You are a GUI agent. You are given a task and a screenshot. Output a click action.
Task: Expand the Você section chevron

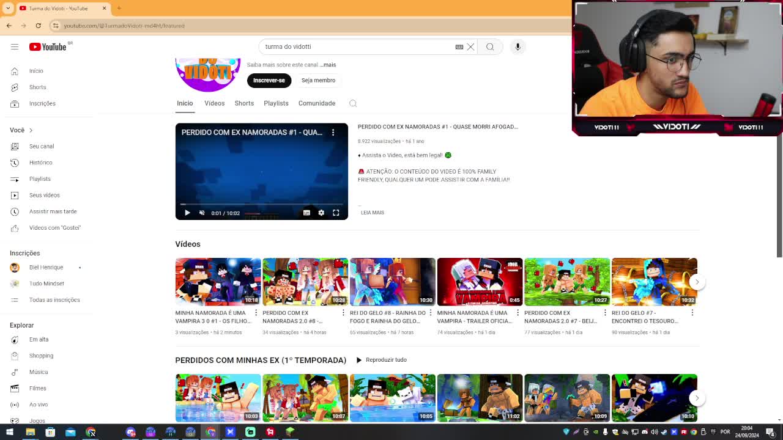point(31,130)
